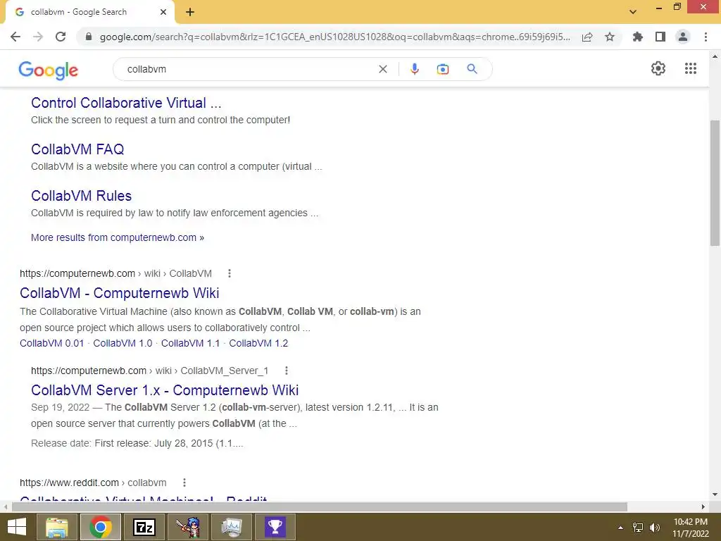Image resolution: width=721 pixels, height=541 pixels.
Task: Open 7-Zip from the taskbar
Action: coord(144,527)
